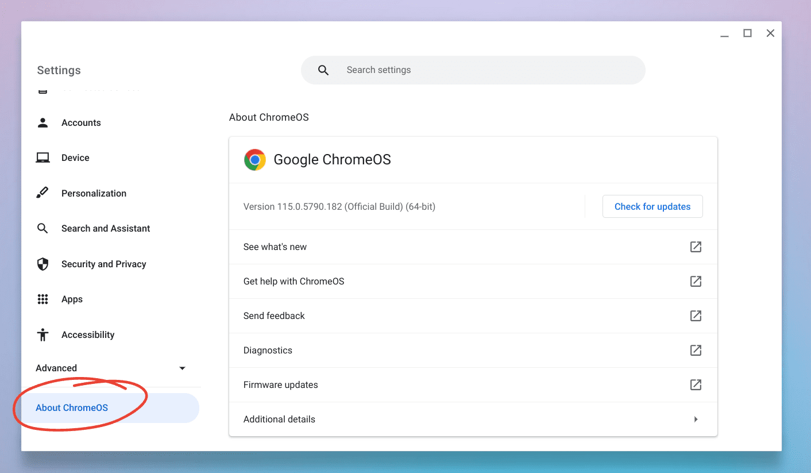Screen dimensions: 811x473
Task: Open Additional details row
Action: pyautogui.click(x=473, y=419)
